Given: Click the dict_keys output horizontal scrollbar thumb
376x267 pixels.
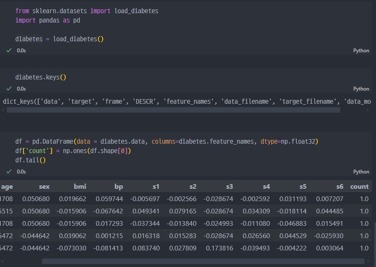Looking at the screenshot, I should point(173,110).
